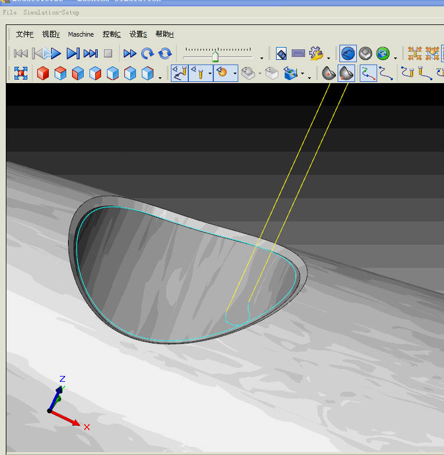Click the film strip recording icon
The image size is (444, 455).
pos(281,53)
